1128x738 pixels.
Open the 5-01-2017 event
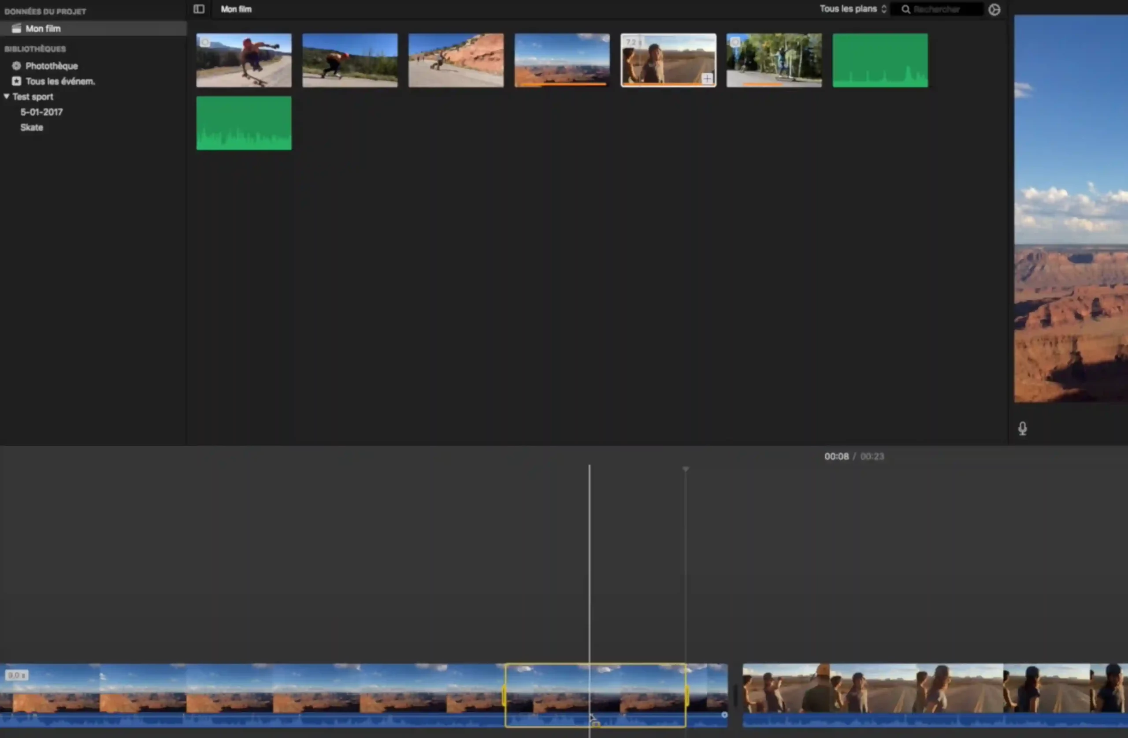click(41, 112)
